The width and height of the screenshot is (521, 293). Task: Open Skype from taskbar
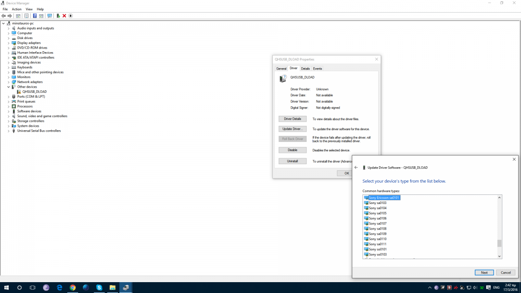tap(99, 287)
